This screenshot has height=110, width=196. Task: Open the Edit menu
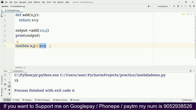11,2
